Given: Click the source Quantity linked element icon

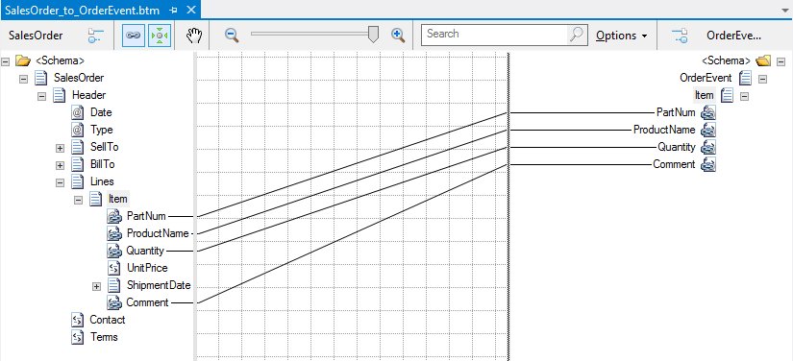Looking at the screenshot, I should (x=114, y=251).
